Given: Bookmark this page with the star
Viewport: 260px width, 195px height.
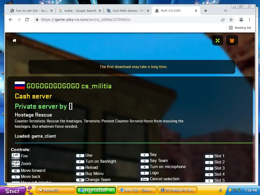Looking at the screenshot, I should (x=231, y=20).
